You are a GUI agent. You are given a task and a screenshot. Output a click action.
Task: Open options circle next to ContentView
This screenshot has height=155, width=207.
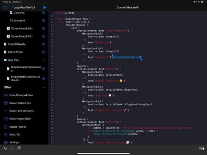[x=43, y=52]
